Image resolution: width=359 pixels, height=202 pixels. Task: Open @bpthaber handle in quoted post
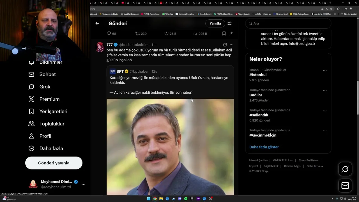[x=139, y=72]
